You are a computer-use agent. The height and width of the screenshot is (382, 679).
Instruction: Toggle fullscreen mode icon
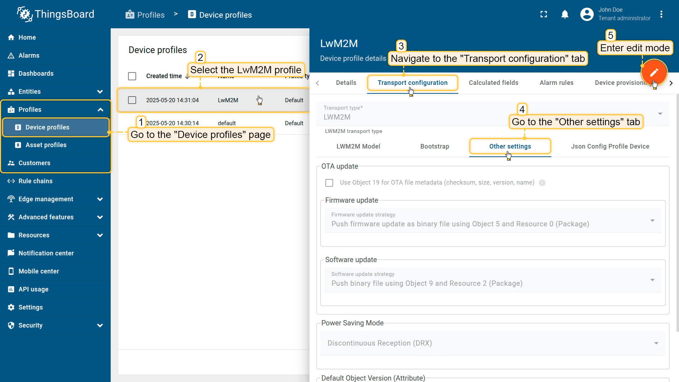(544, 15)
